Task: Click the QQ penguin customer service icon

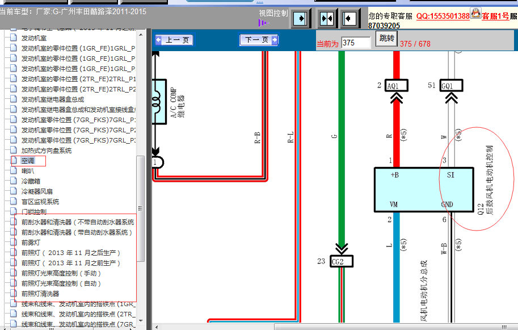Action: pos(475,14)
